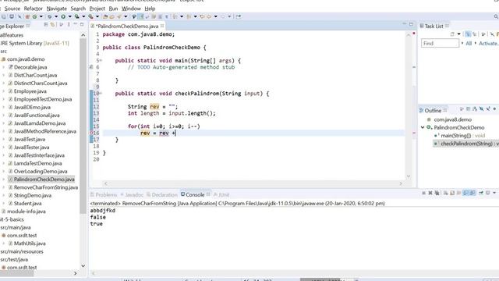Open the Debug configurations dropdown arrow
Viewport: 499px width, 281px height.
56,16
